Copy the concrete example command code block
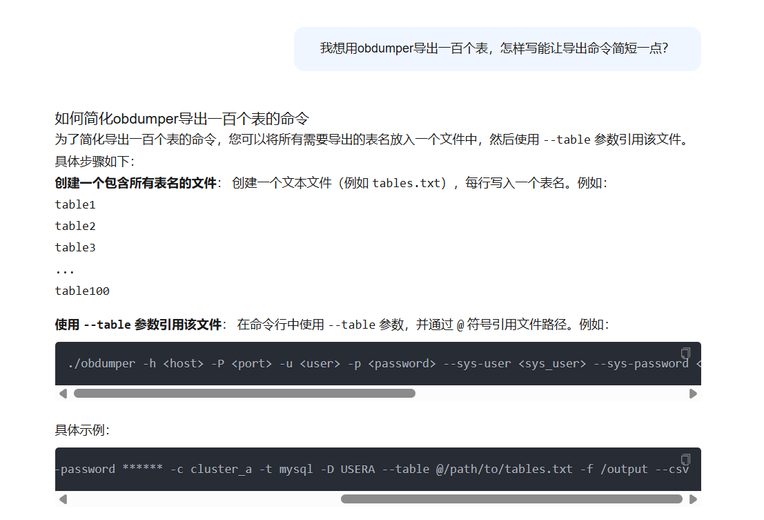Screen dimensions: 764x520 point(685,459)
